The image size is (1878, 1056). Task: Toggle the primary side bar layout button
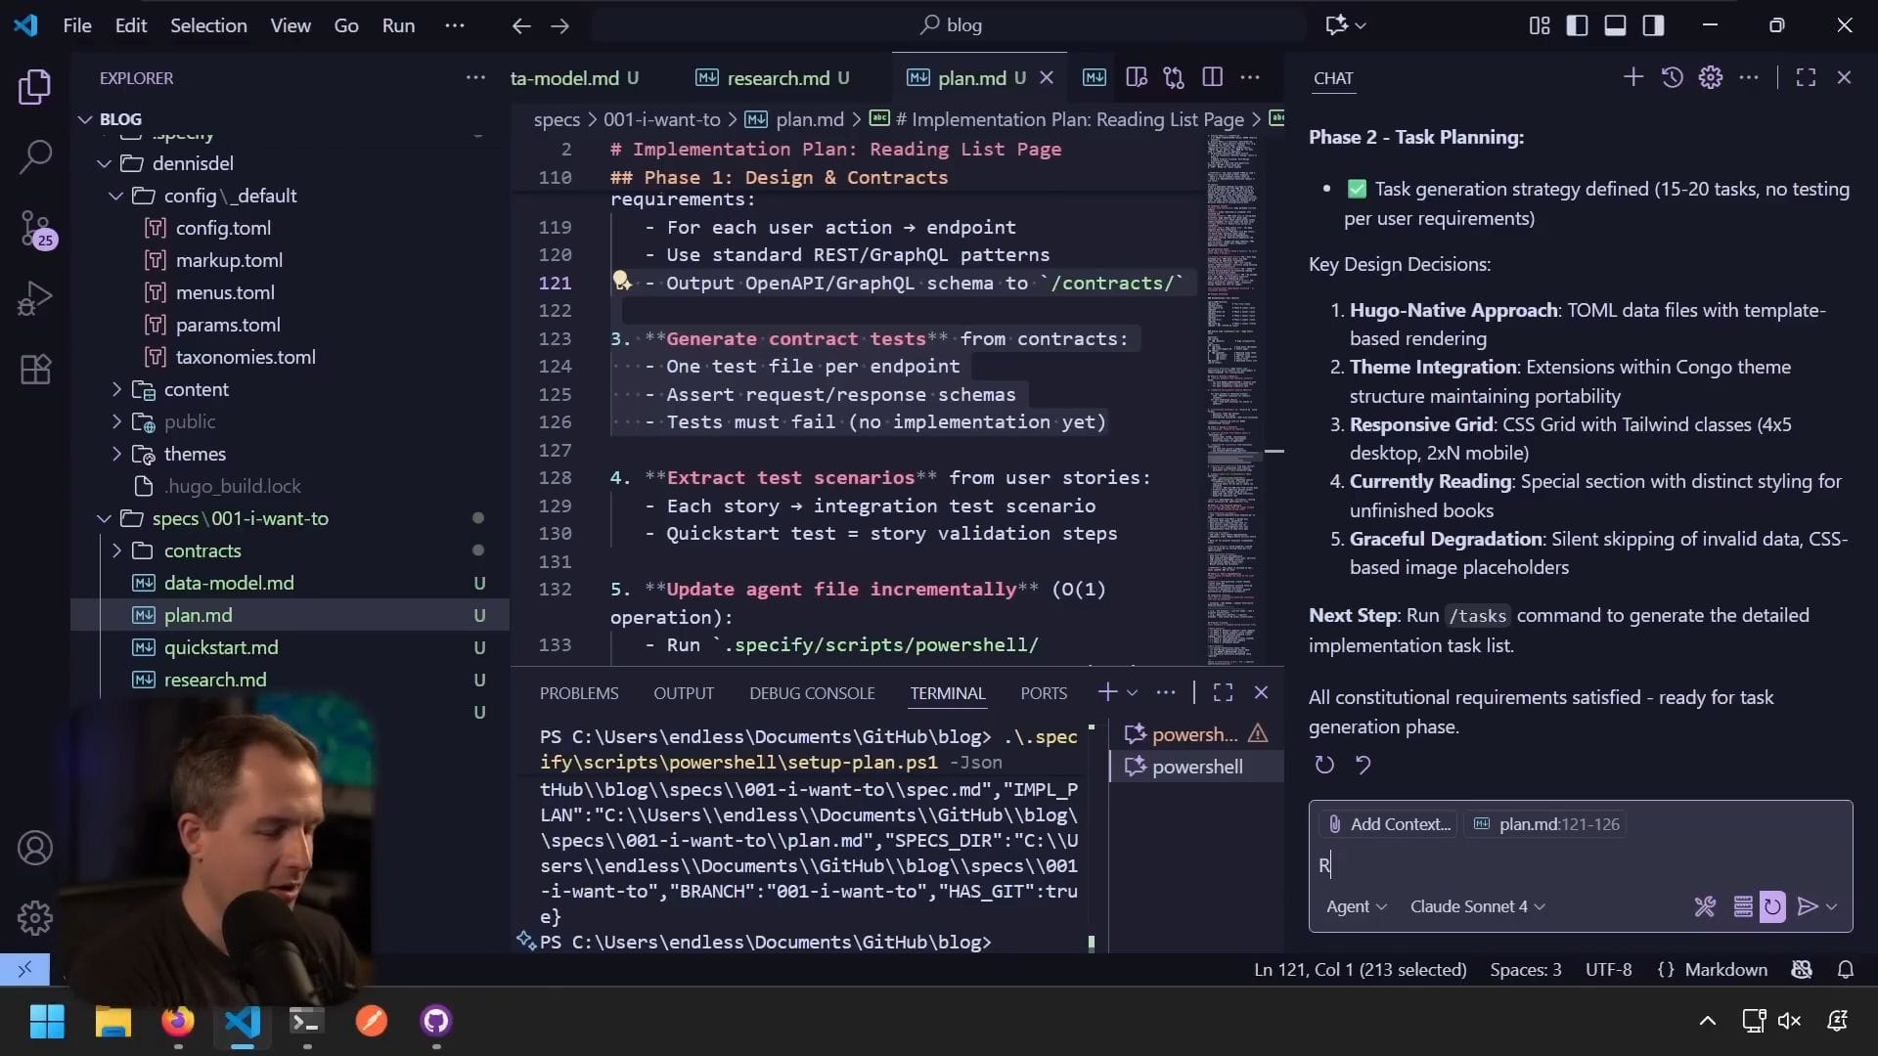click(1577, 25)
